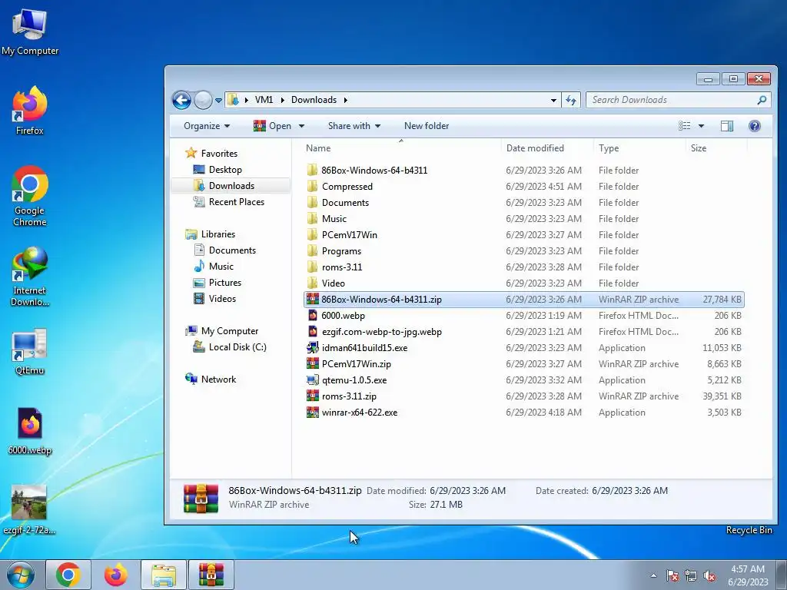Select Recent Places in navigation pane
Viewport: 787px width, 590px height.
coord(229,202)
